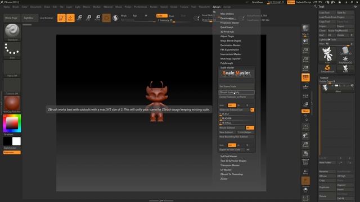Open the Zplugin menu
This screenshot has width=360, height=202.
217,7
